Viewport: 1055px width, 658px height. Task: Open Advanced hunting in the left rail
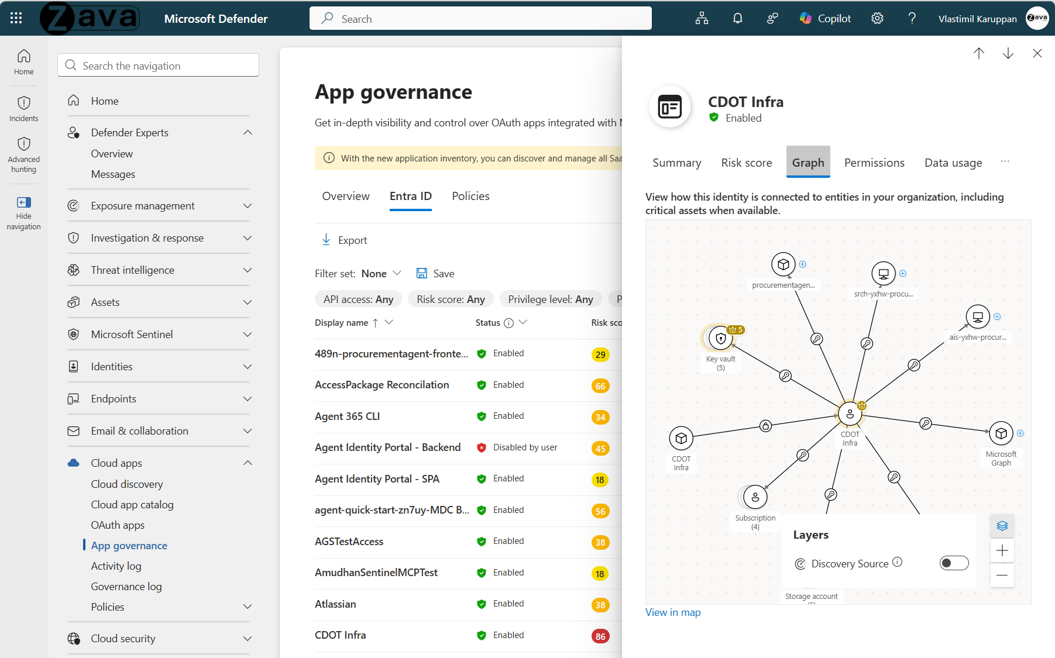24,155
